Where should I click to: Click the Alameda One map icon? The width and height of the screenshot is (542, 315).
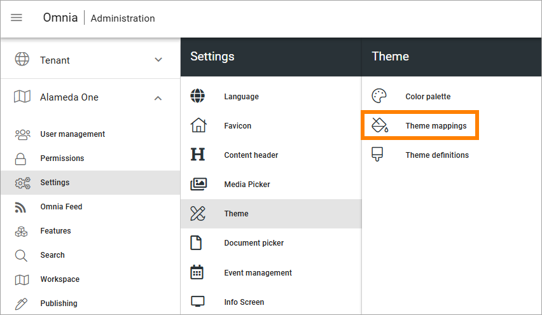pos(22,97)
